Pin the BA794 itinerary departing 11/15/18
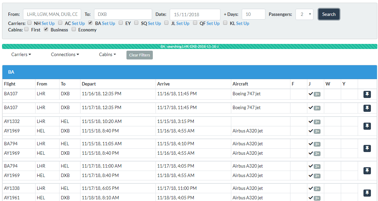 [367, 148]
